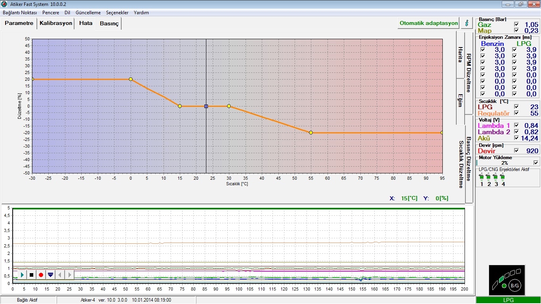This screenshot has width=541, height=304.
Task: Switch to the Kalibrasyon tab
Action: coord(56,23)
